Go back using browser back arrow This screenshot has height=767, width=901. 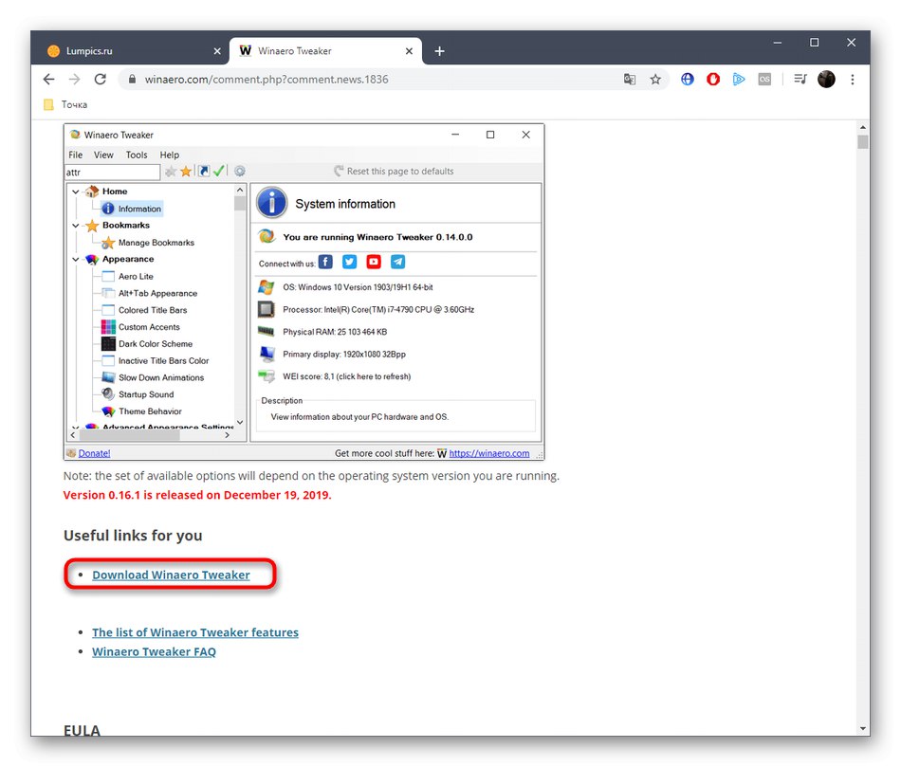(x=48, y=80)
